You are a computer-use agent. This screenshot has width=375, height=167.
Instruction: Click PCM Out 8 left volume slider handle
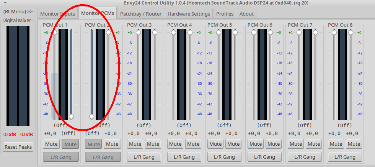[334, 32]
